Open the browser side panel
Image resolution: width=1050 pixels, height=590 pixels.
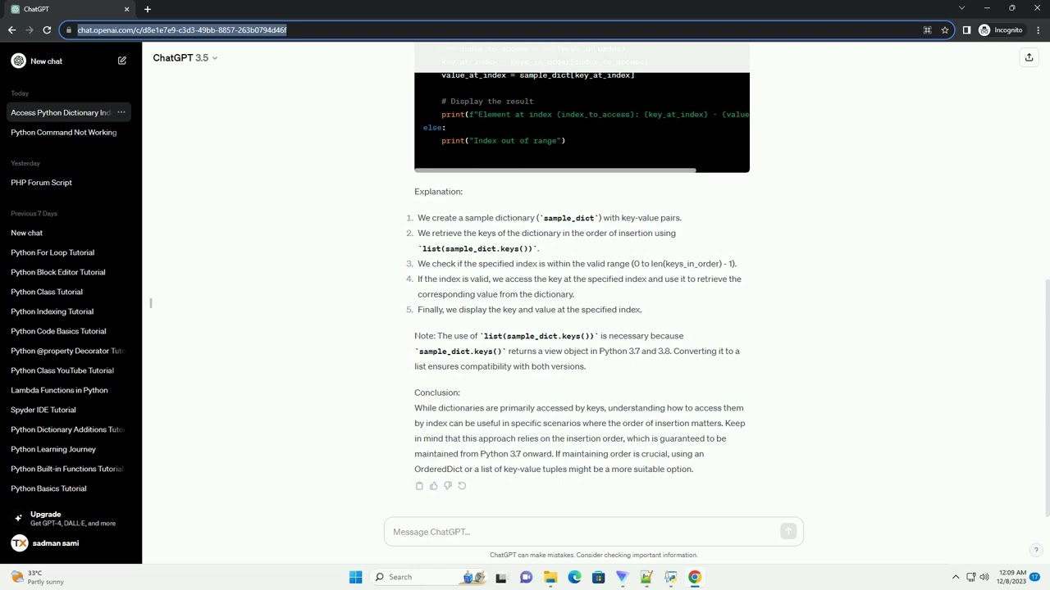[x=966, y=30]
